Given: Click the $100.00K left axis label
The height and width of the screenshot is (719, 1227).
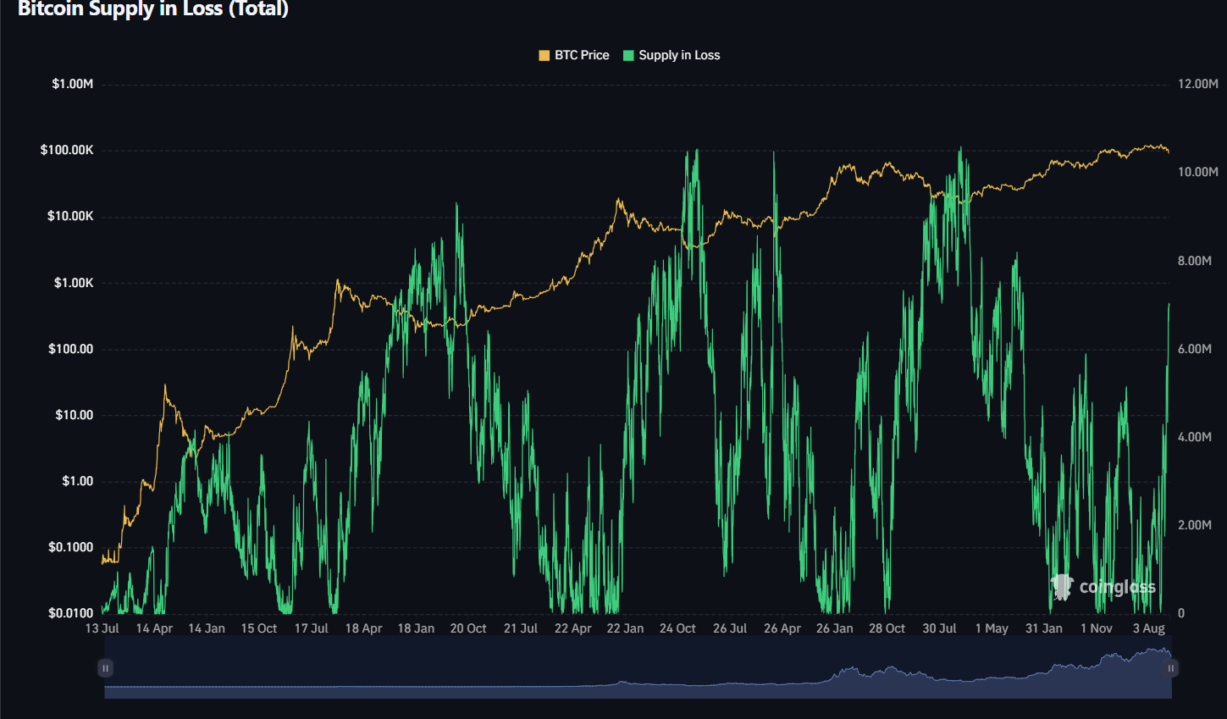Looking at the screenshot, I should point(67,150).
